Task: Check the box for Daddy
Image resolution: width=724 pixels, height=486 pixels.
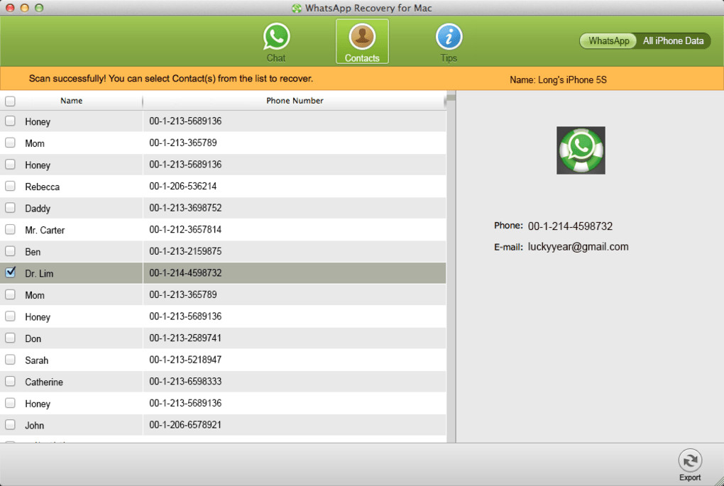Action: click(x=10, y=208)
